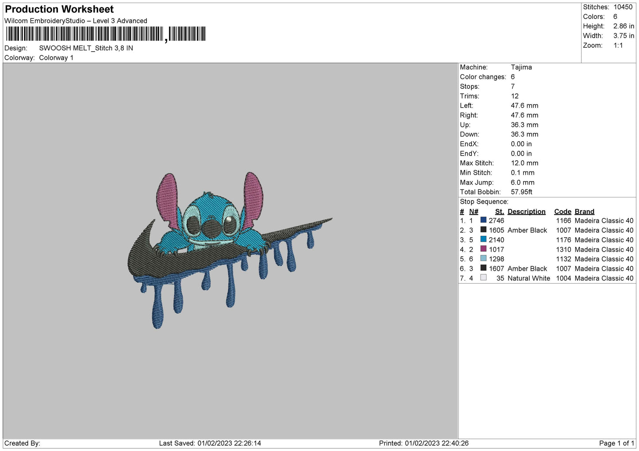Click the Stitches value 10450
This screenshot has width=639, height=451.
coord(623,7)
